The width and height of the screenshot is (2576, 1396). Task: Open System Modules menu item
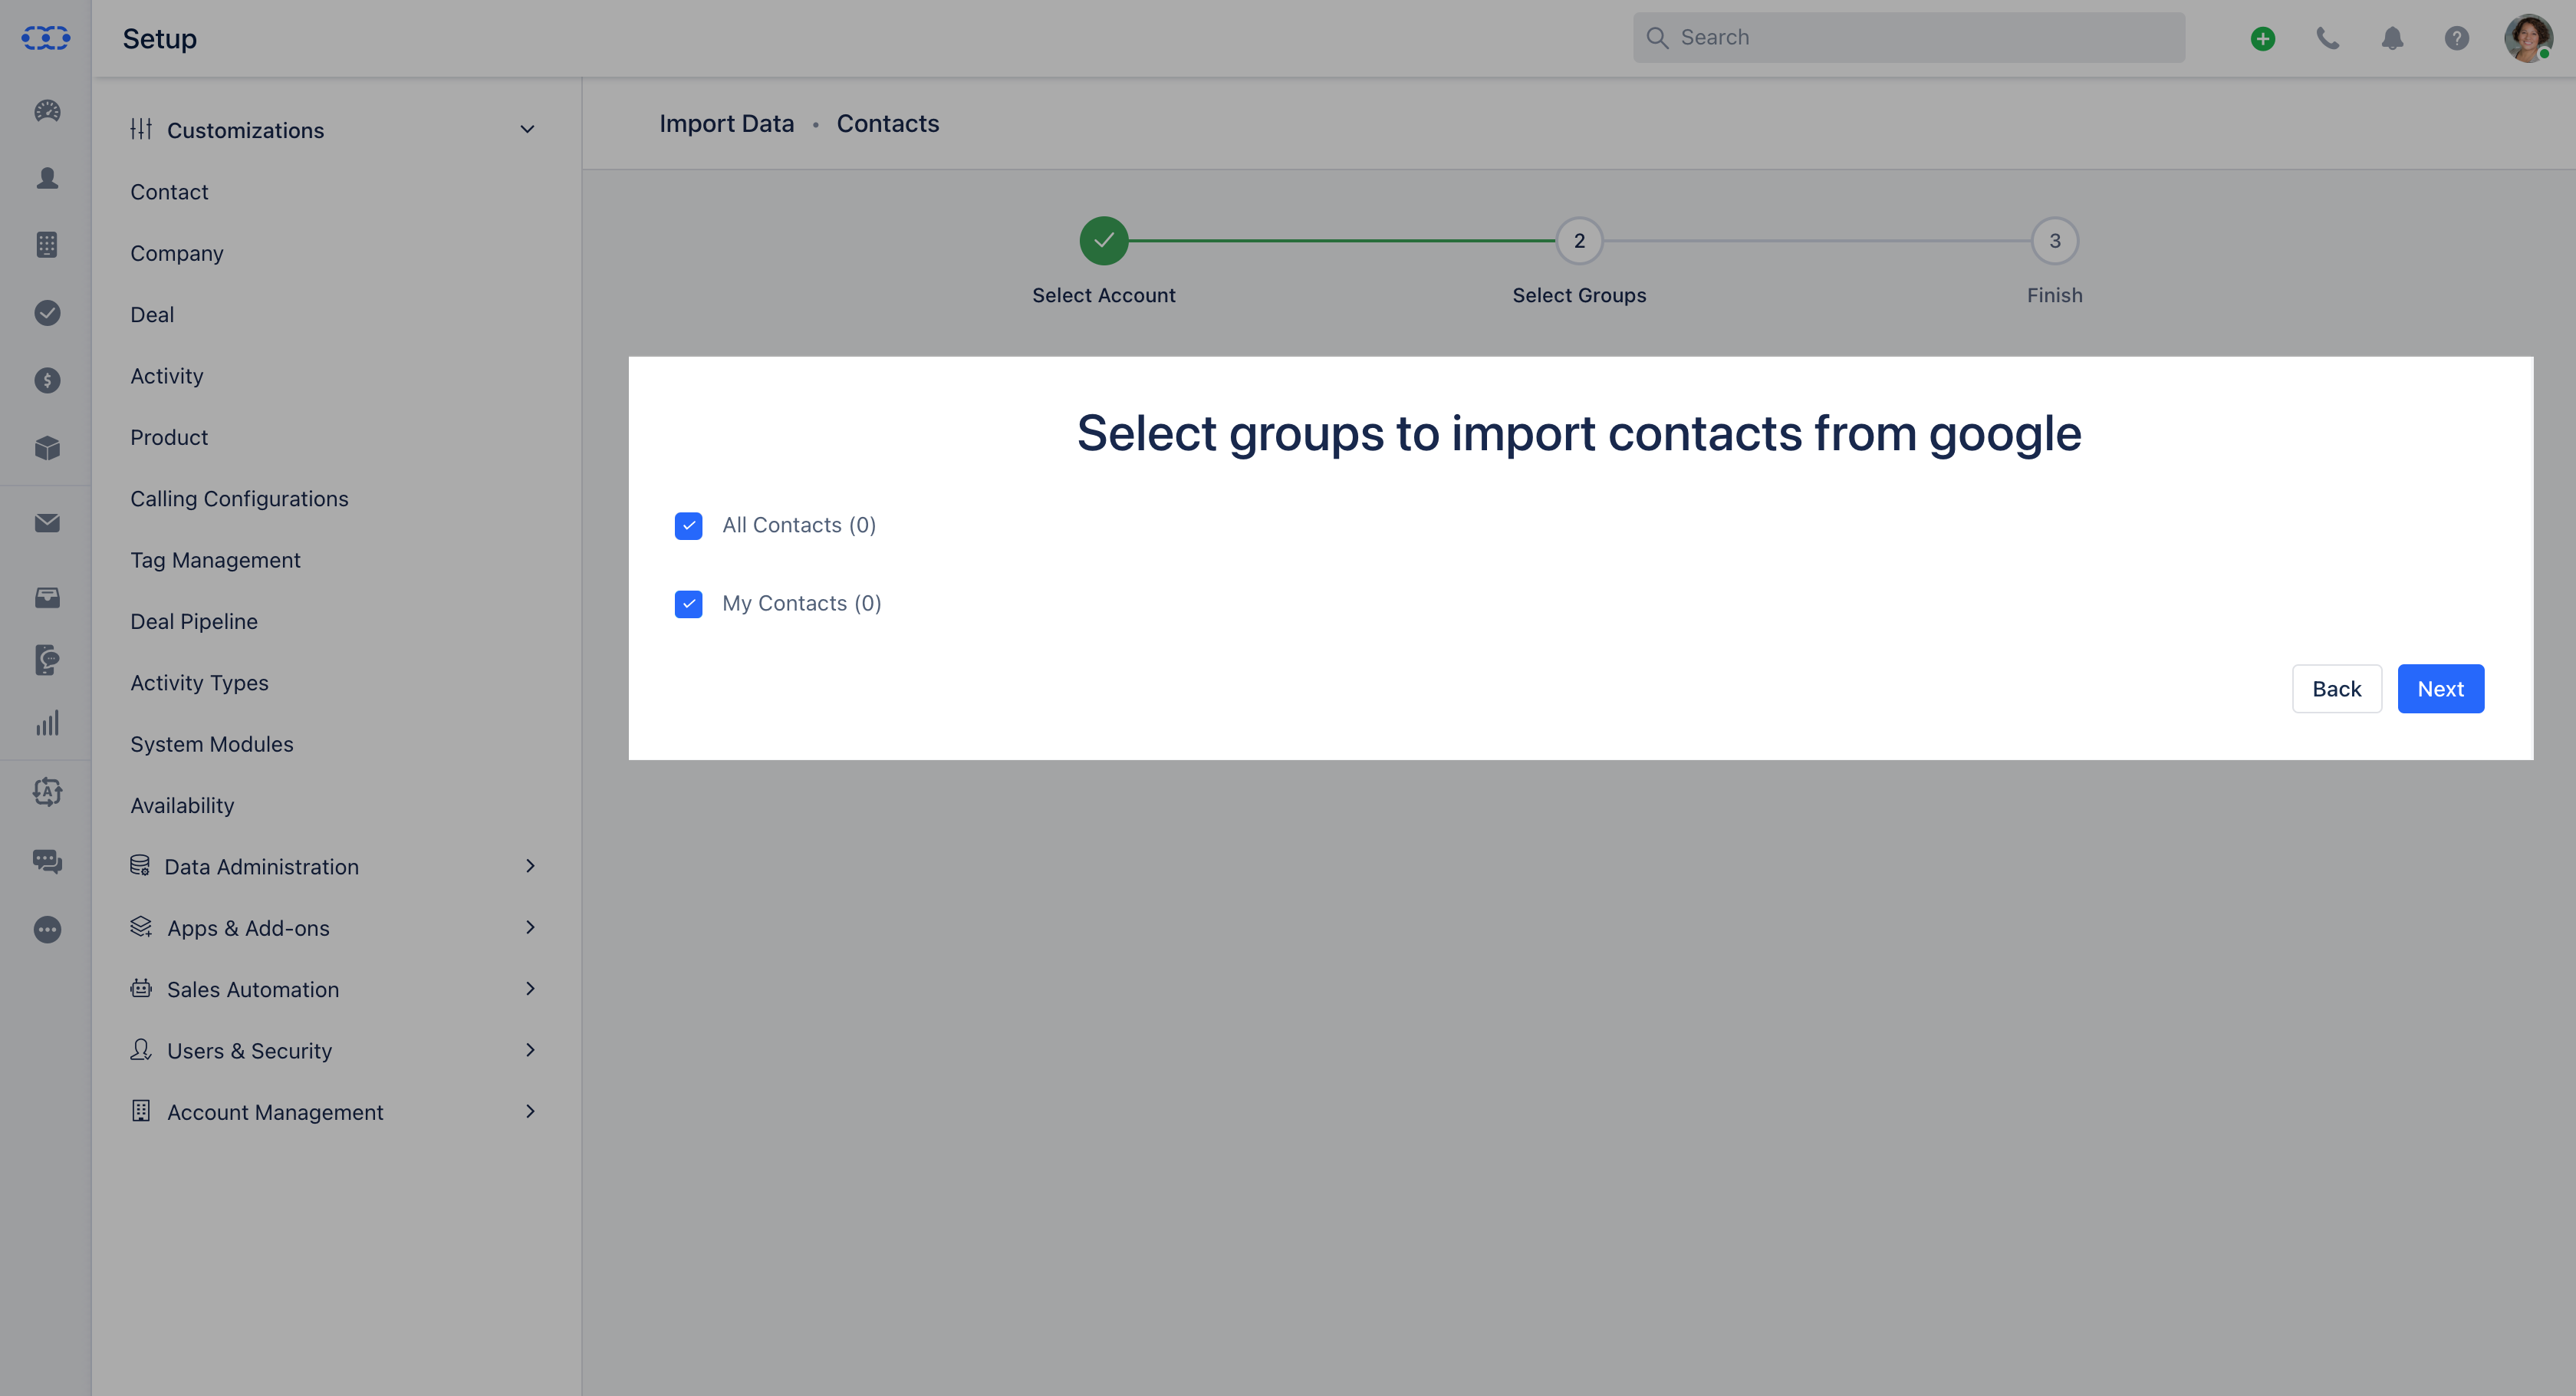tap(212, 744)
